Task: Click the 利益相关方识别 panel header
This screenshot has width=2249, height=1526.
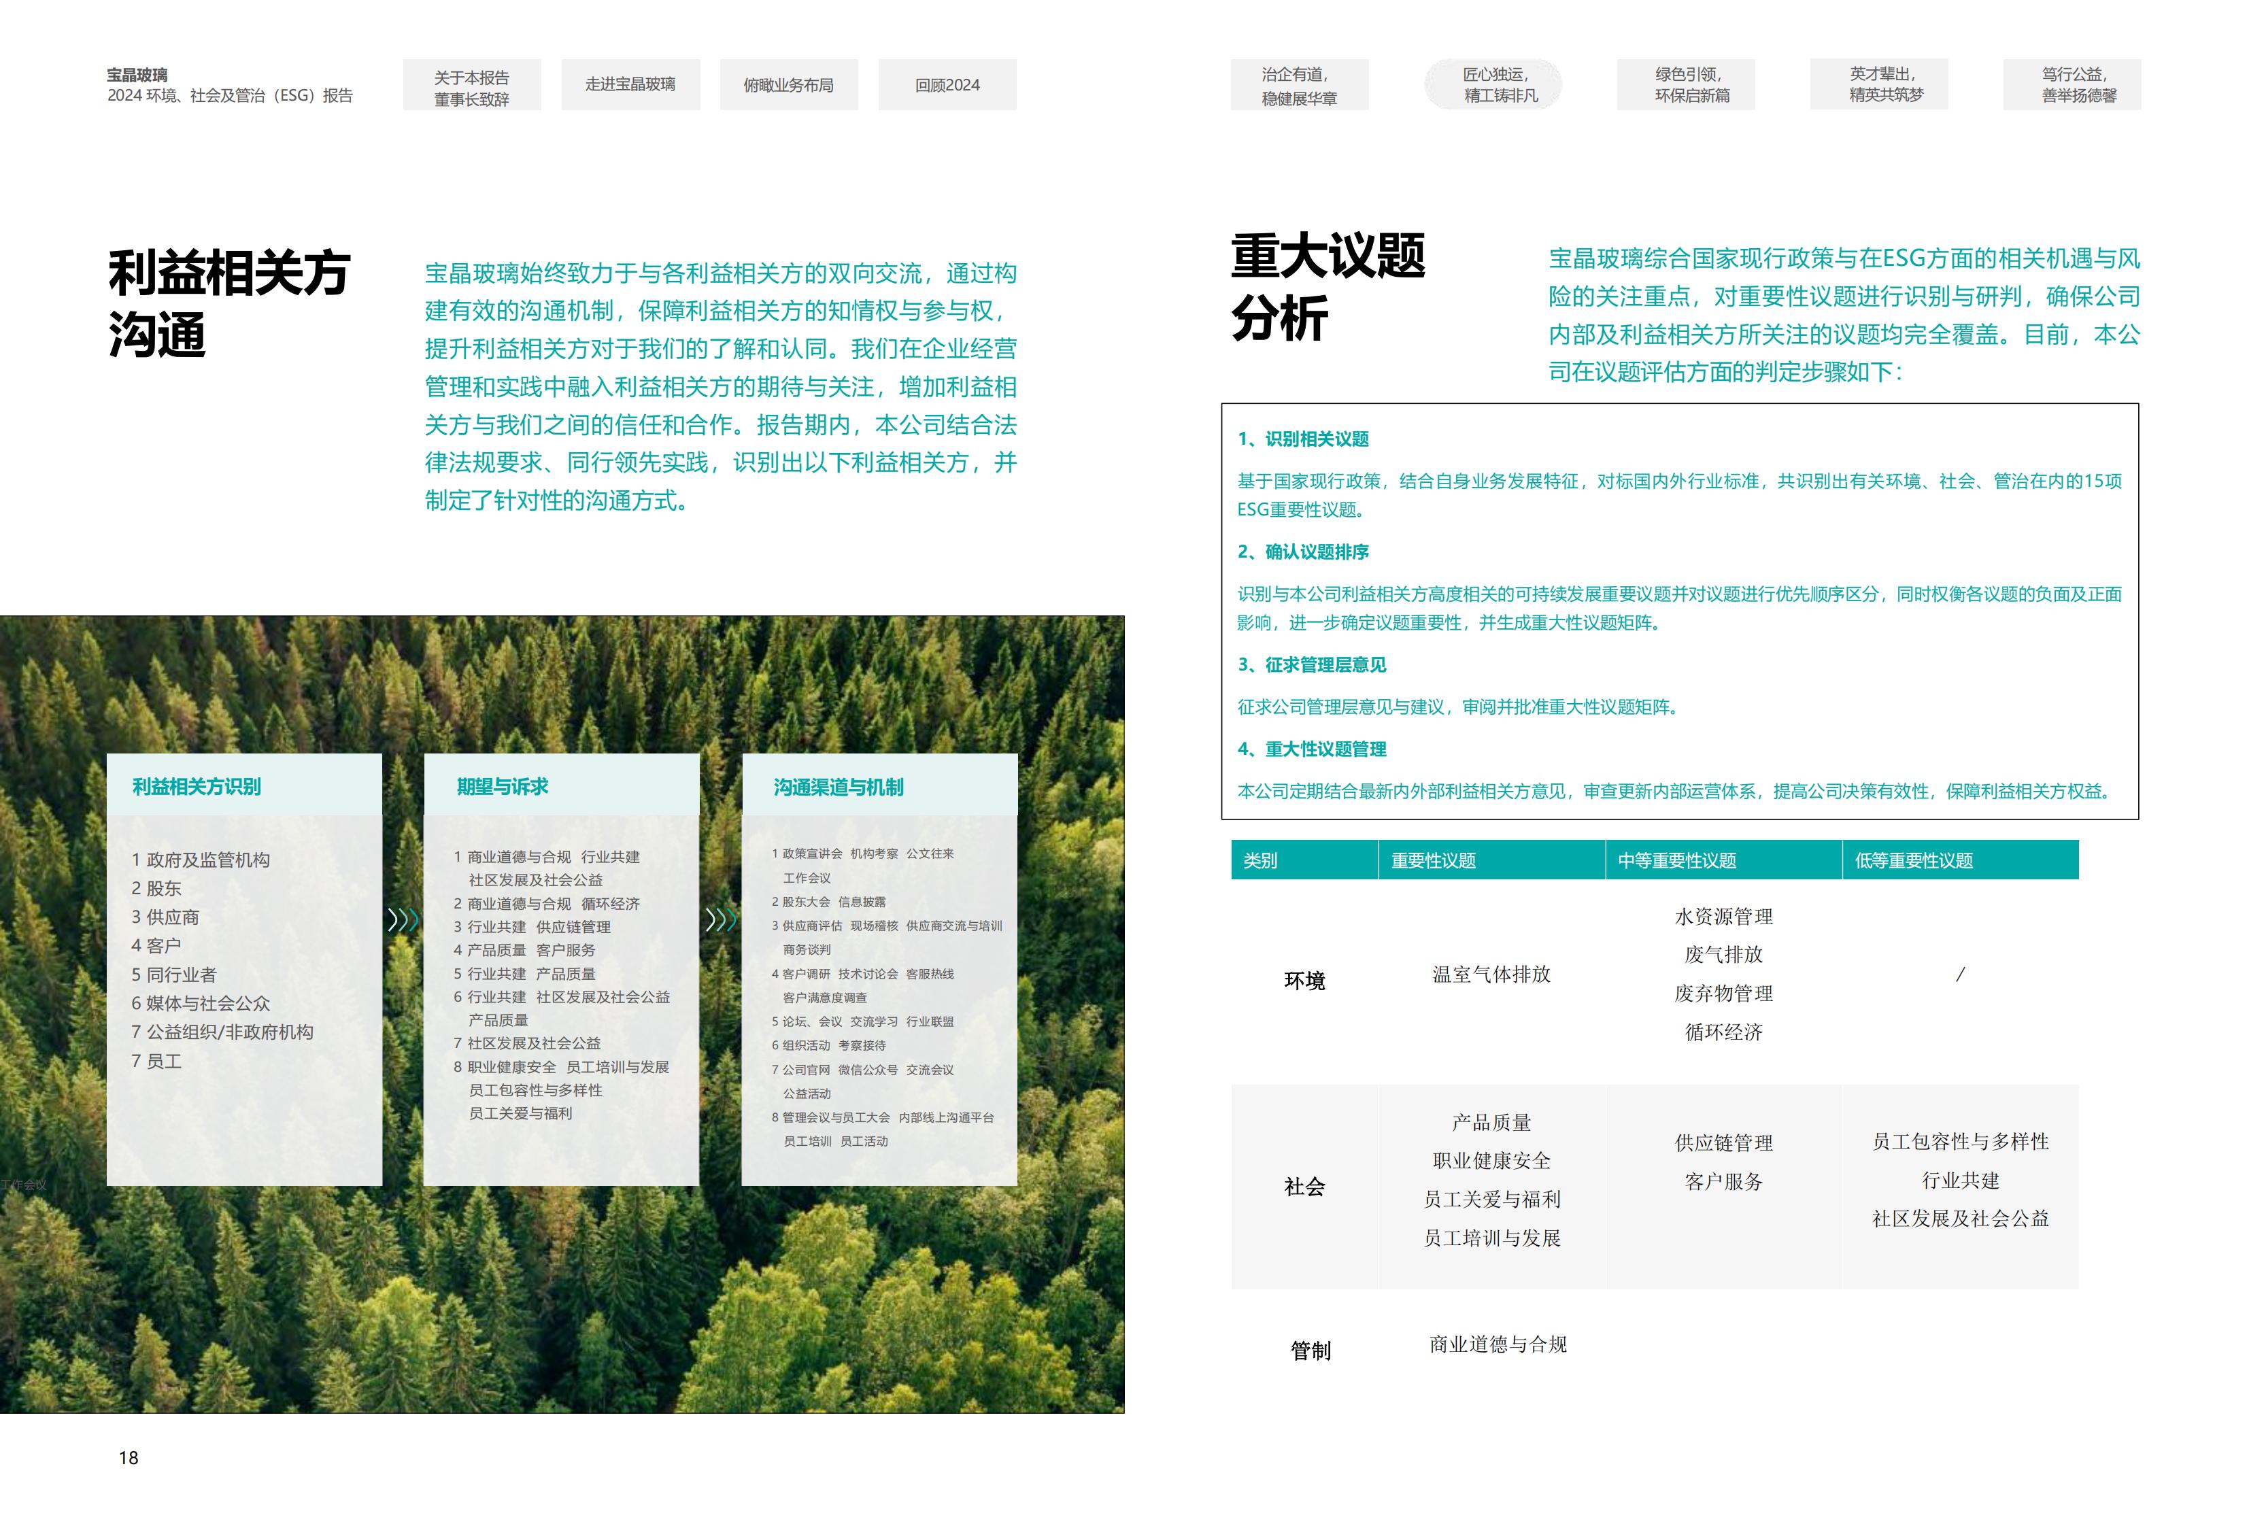Action: coord(197,787)
